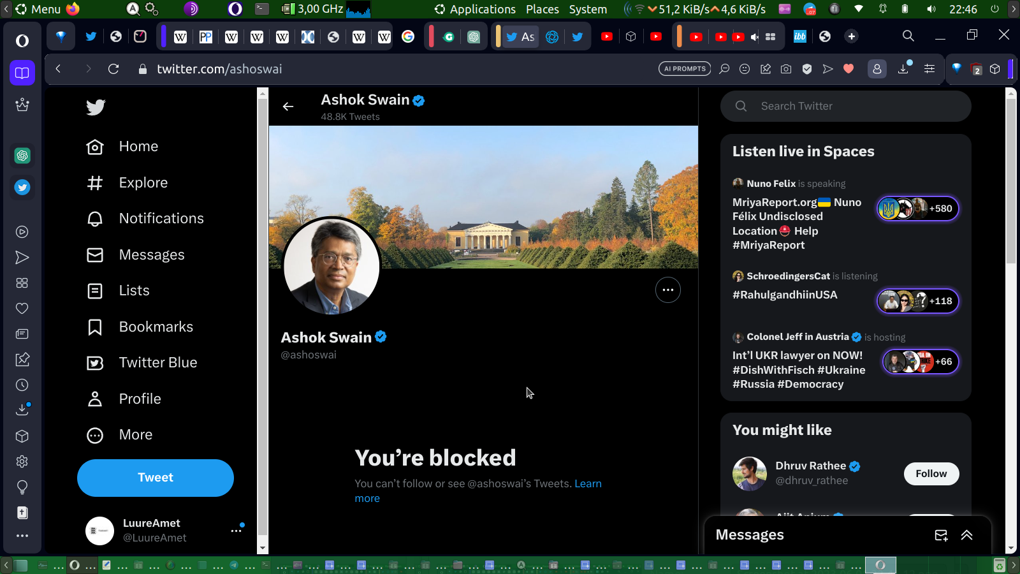Open the Places menu

[x=543, y=9]
